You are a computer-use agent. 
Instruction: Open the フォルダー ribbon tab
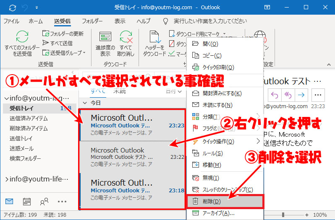click(92, 21)
